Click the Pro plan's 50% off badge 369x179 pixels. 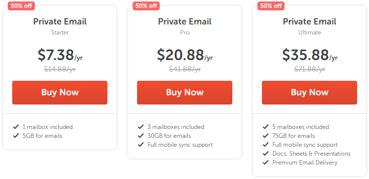coord(146,6)
